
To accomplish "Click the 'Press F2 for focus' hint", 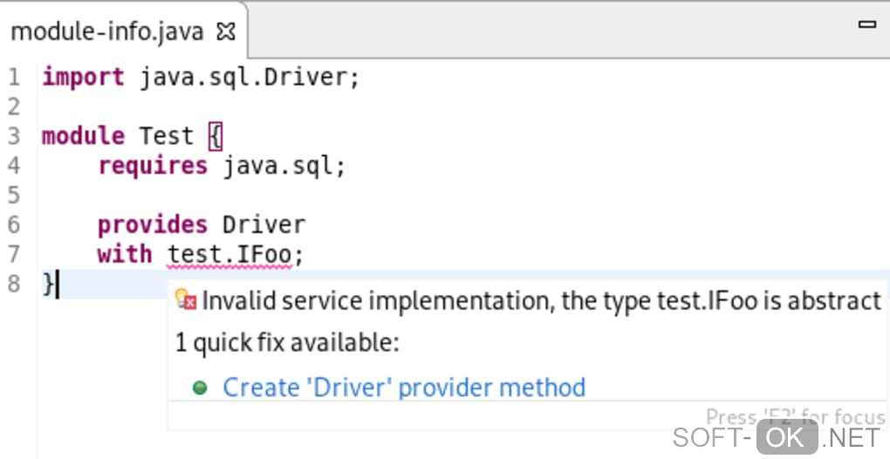I will coord(795,417).
